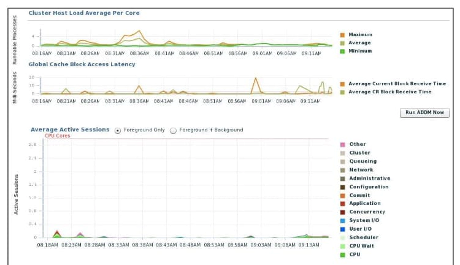
Task: Click the Average CR Block Receive Time swatch
Action: click(342, 92)
